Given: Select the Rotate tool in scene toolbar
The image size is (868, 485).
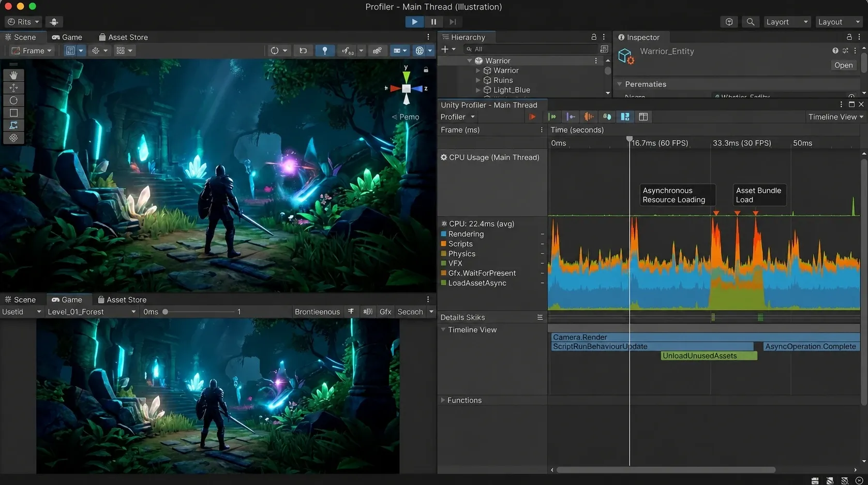Looking at the screenshot, I should (x=13, y=100).
